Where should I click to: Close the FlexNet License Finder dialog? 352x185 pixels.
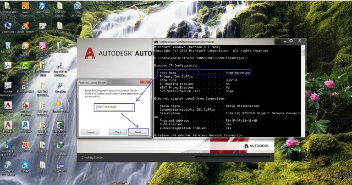145,82
